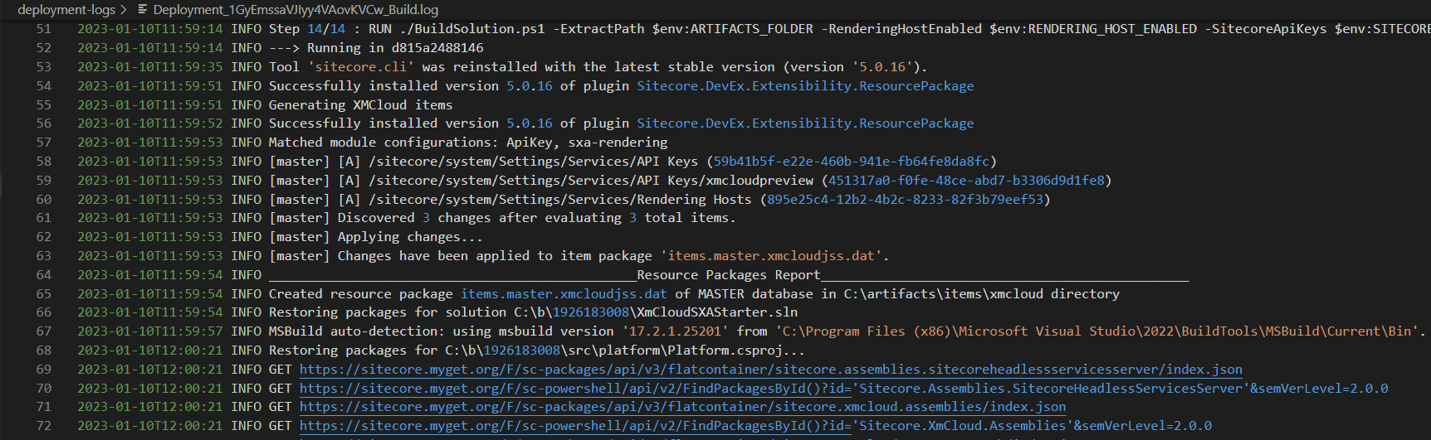Select the Deployment_1GyEmssaVJlyy4VAovKVCw_Build.log breadcrumb
Image resolution: width=1431 pixels, height=440 pixels.
coord(295,10)
